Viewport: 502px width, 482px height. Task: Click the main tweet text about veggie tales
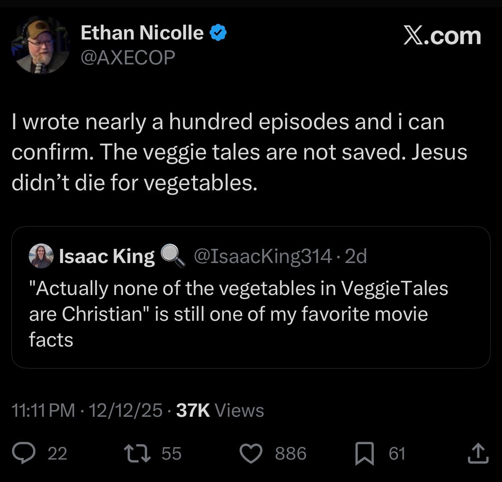tap(239, 152)
